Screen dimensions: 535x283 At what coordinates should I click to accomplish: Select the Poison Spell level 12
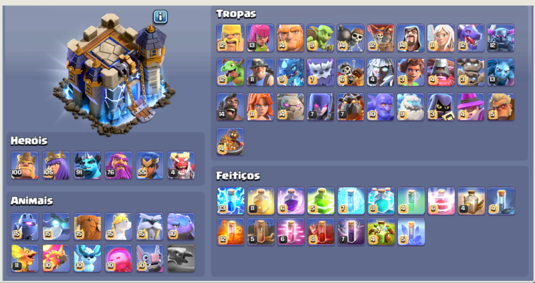tap(231, 231)
